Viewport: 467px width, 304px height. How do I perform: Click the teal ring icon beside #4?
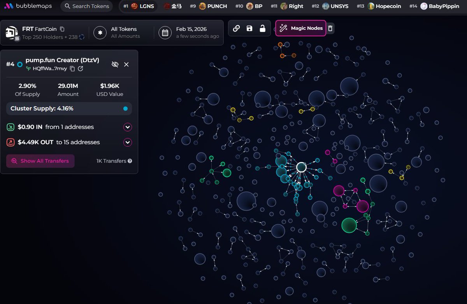(20, 64)
